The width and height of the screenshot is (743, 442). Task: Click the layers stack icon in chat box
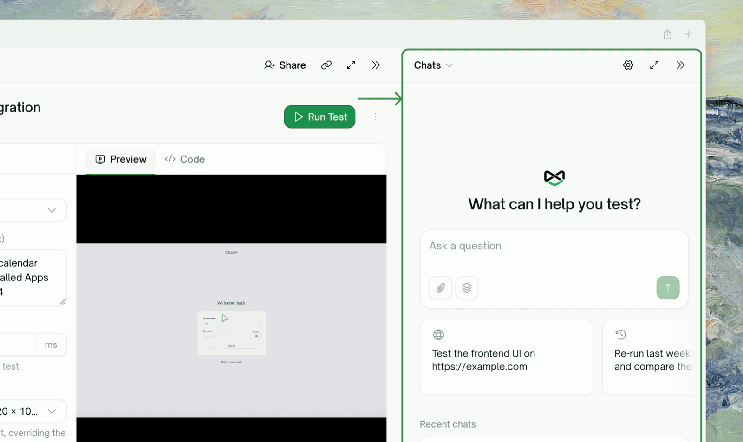point(467,288)
